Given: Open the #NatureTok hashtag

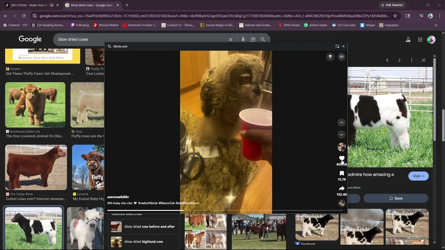Looking at the screenshot, I should point(167,203).
